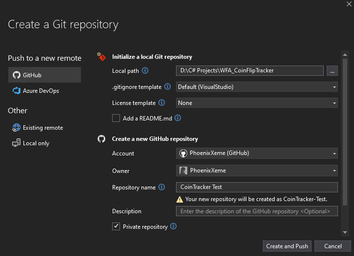This screenshot has height=256, width=354.
Task: Click the Existing remote globe icon
Action: pos(16,128)
